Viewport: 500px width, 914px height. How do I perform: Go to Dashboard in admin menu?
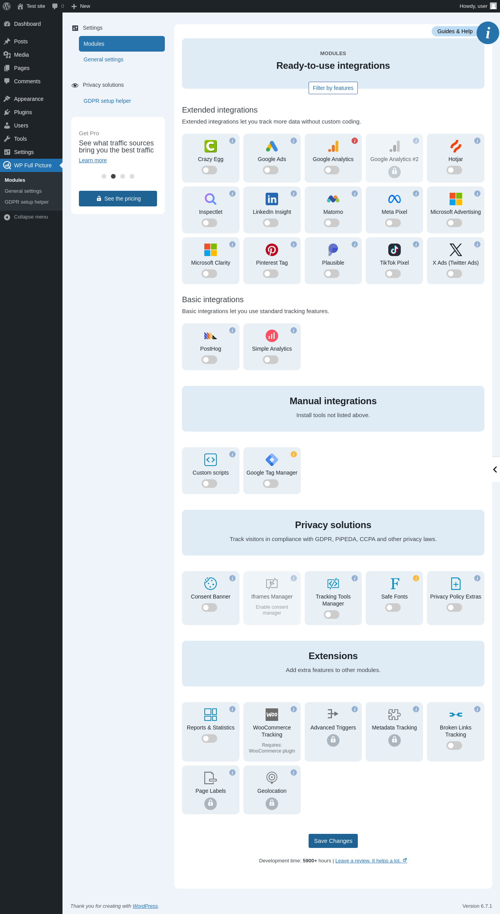pyautogui.click(x=31, y=24)
